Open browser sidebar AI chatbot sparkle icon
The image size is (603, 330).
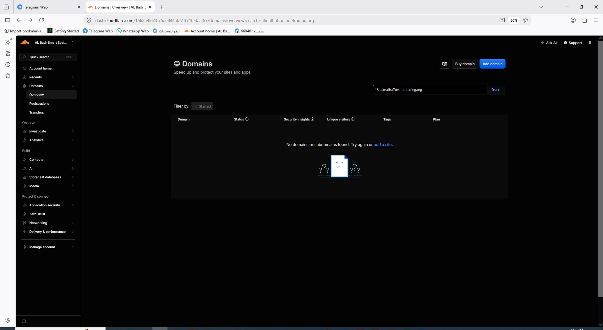click(x=8, y=42)
